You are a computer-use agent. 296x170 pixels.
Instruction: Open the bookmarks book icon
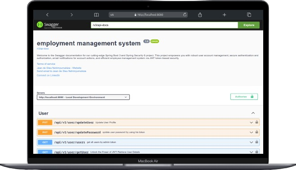point(97,15)
